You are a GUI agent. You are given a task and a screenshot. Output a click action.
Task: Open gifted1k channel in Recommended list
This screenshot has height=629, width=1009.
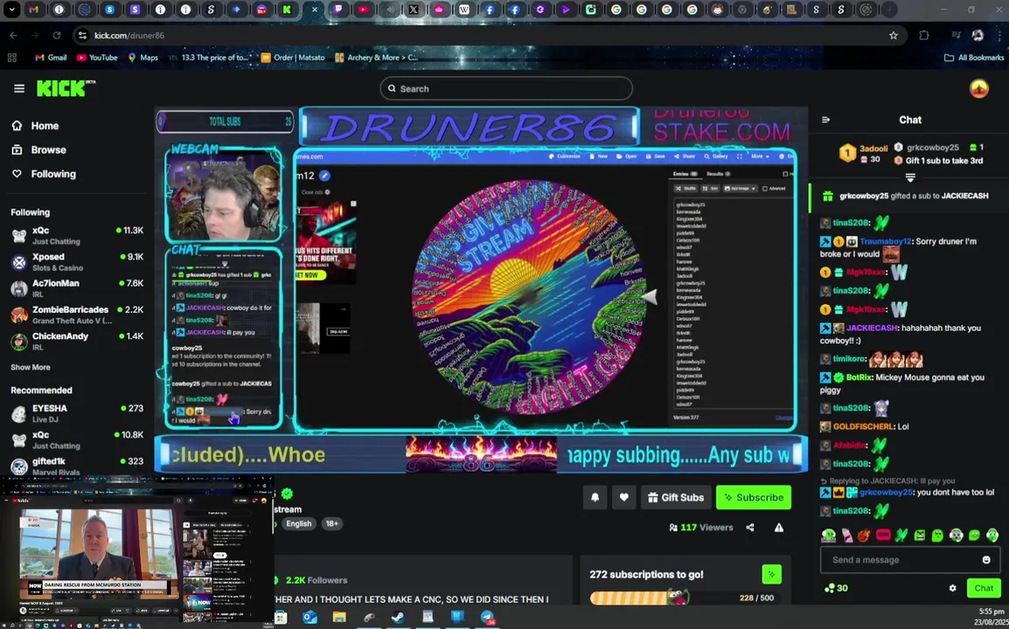pos(77,466)
